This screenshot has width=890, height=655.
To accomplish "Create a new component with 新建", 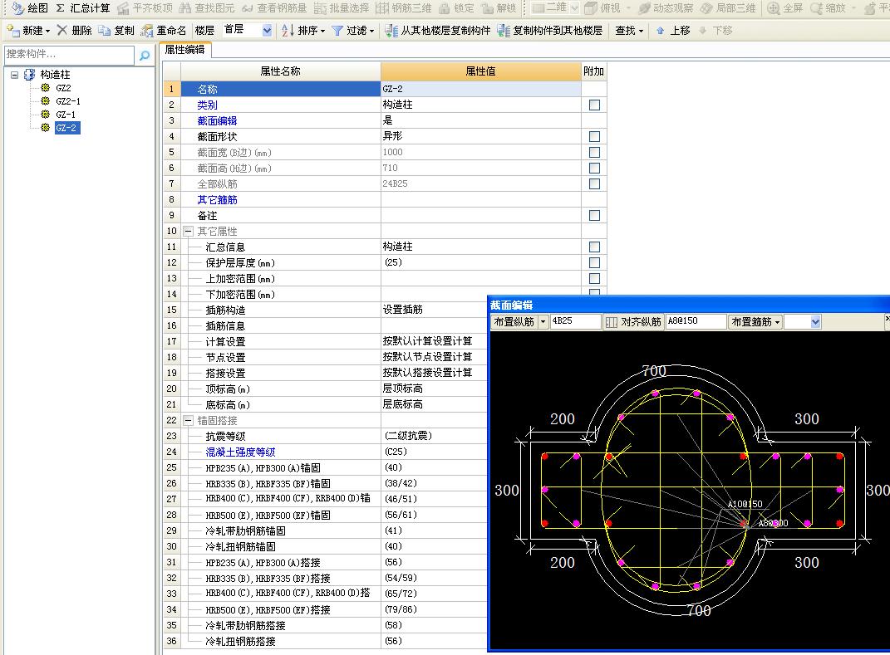I will [x=27, y=30].
